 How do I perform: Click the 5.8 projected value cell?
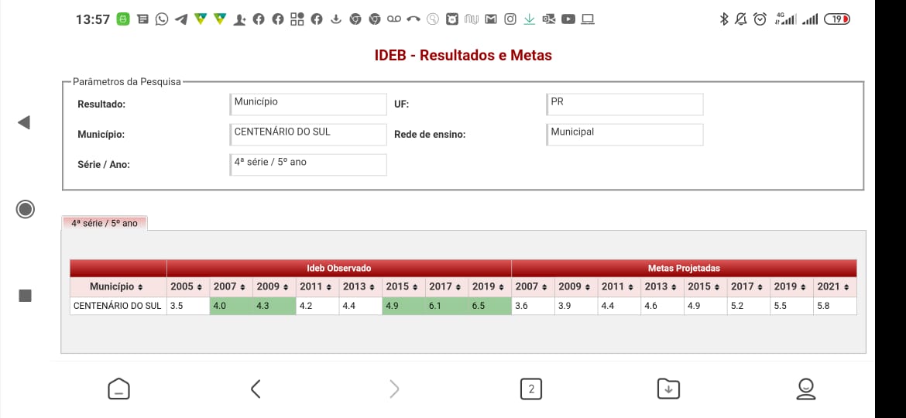[835, 306]
